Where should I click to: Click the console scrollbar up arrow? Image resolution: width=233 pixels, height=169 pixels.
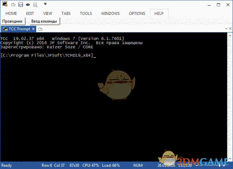point(230,35)
